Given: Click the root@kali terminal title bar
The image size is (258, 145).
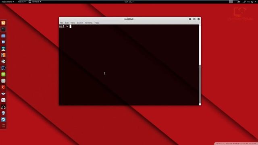Looking at the screenshot, I should (130, 19).
